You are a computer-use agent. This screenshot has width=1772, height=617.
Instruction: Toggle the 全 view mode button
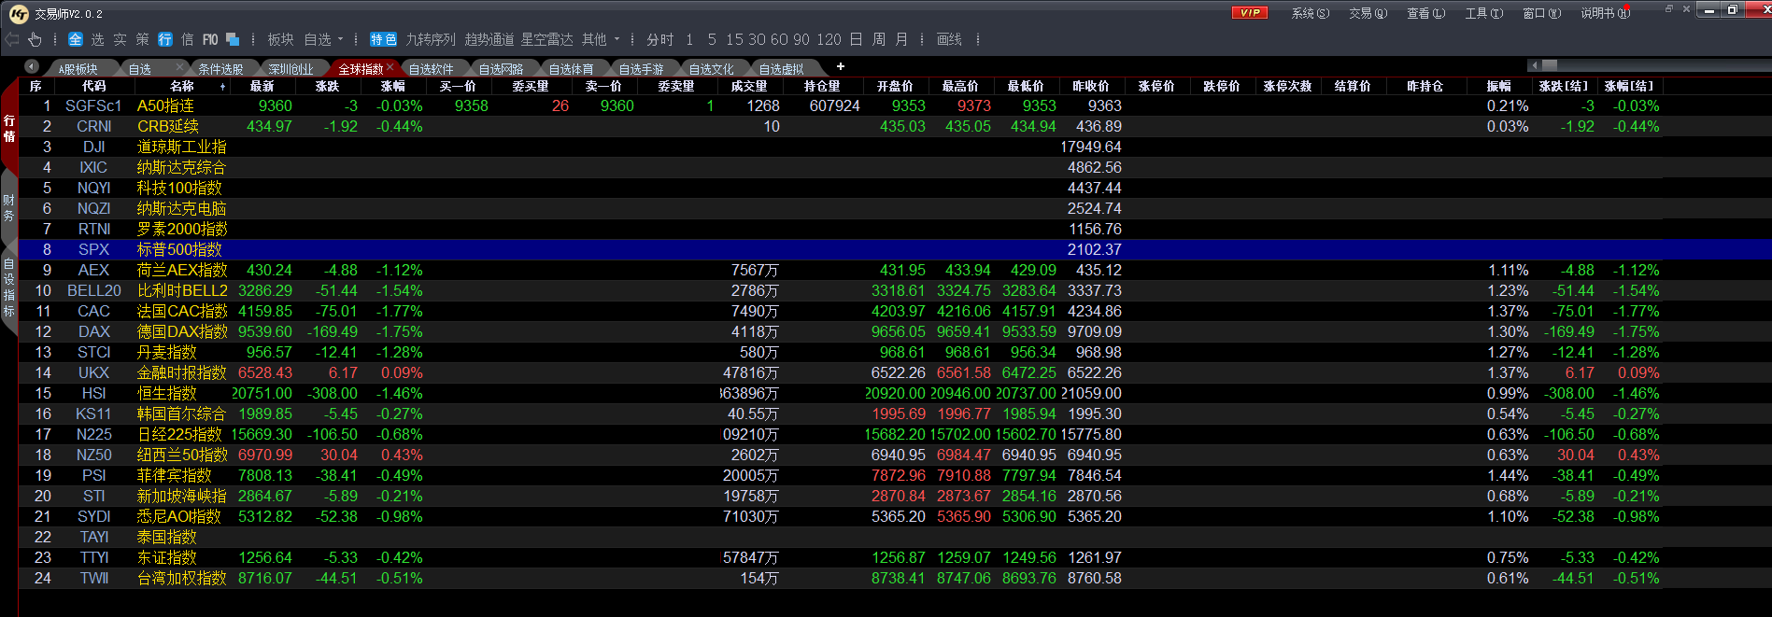(76, 39)
